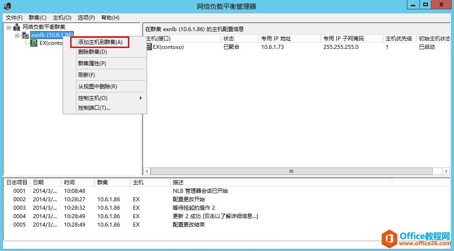Click the 10:08:48 time cell
The height and width of the screenshot is (251, 454).
pyautogui.click(x=75, y=191)
